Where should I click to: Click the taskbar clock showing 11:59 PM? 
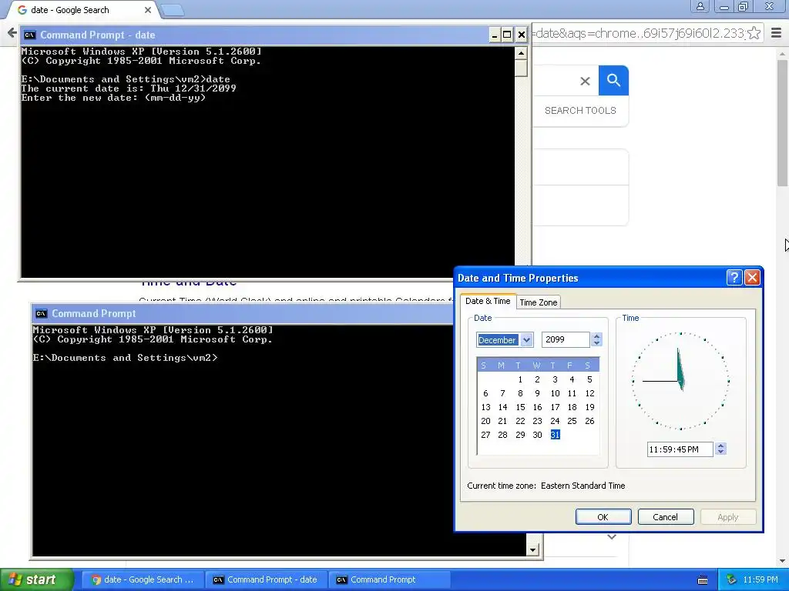(760, 579)
